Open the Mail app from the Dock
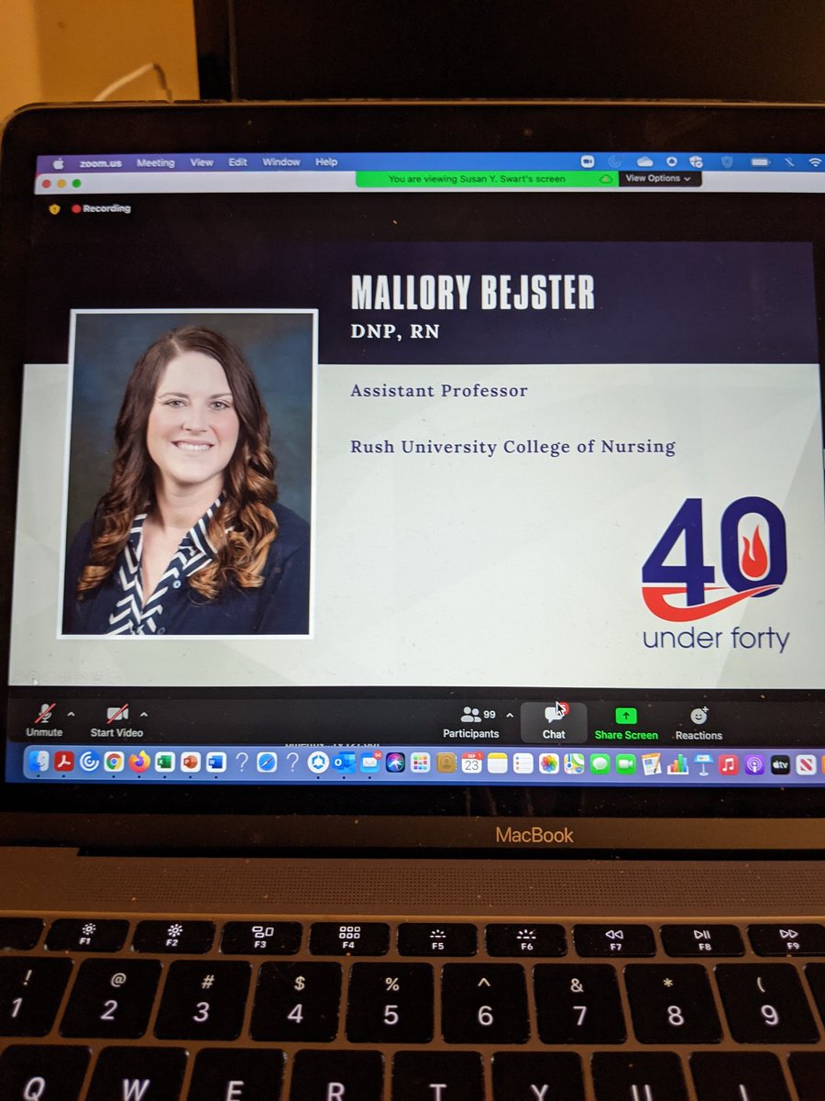The image size is (825, 1101). coord(369,762)
